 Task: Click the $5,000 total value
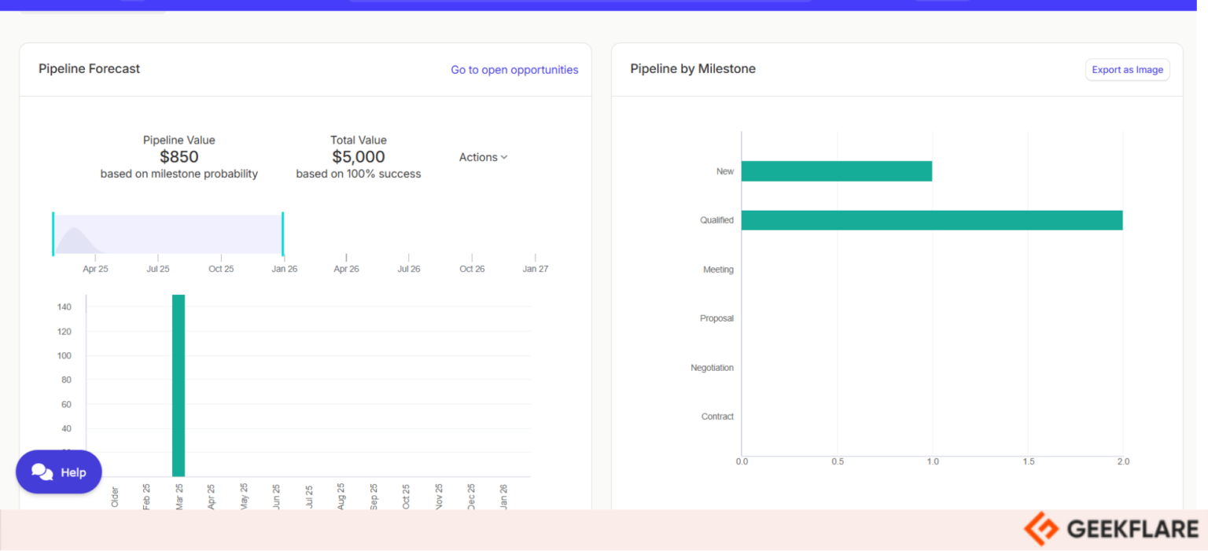[359, 156]
